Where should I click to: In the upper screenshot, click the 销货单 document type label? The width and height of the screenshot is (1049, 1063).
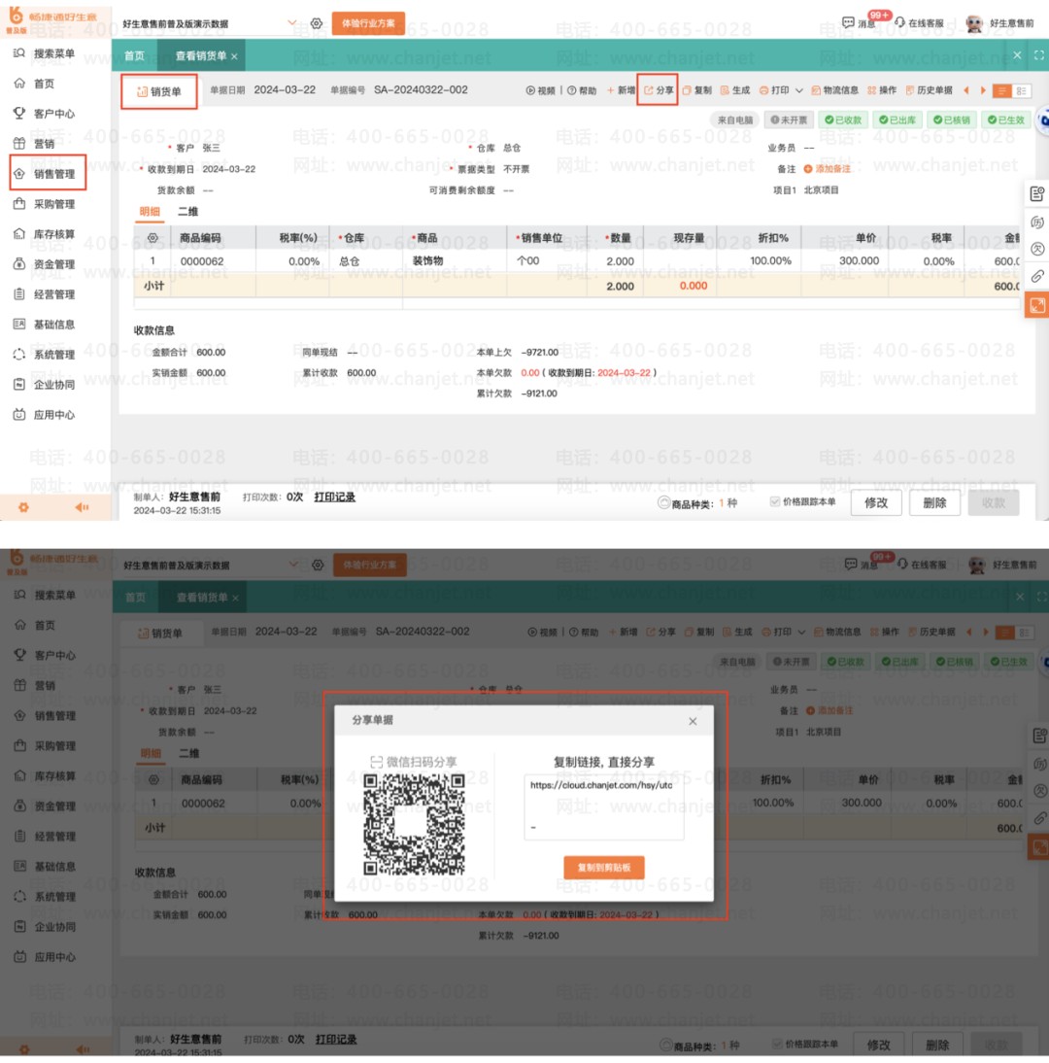(159, 91)
